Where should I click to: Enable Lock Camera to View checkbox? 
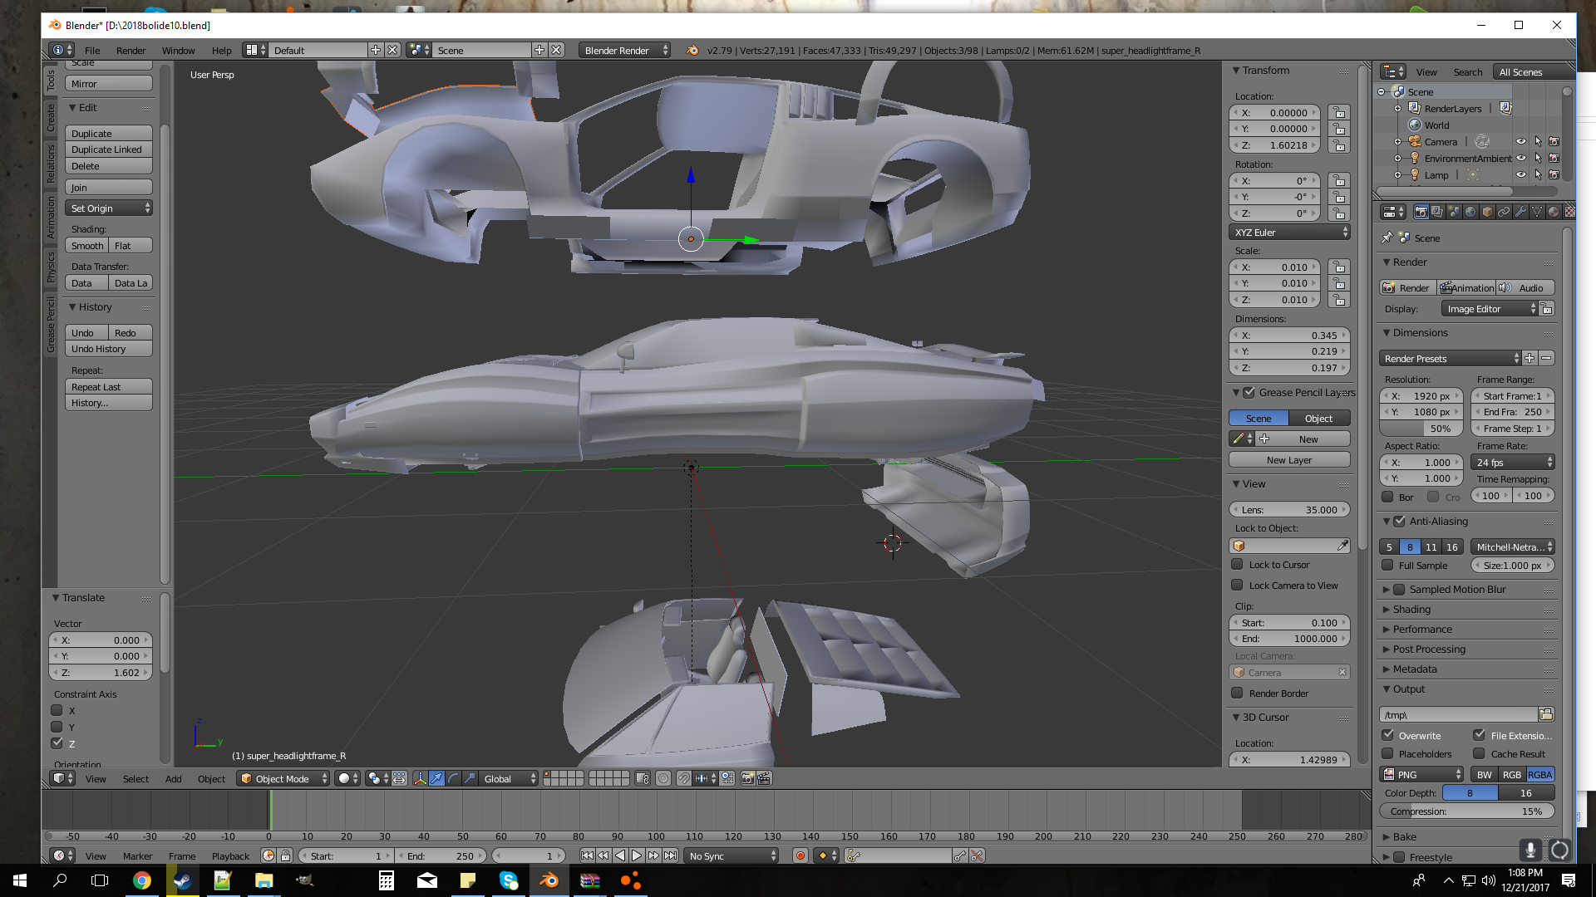pos(1237,586)
